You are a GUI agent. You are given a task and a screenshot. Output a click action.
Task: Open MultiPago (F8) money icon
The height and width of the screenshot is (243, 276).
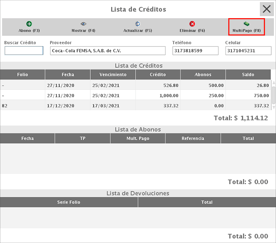pos(246,24)
